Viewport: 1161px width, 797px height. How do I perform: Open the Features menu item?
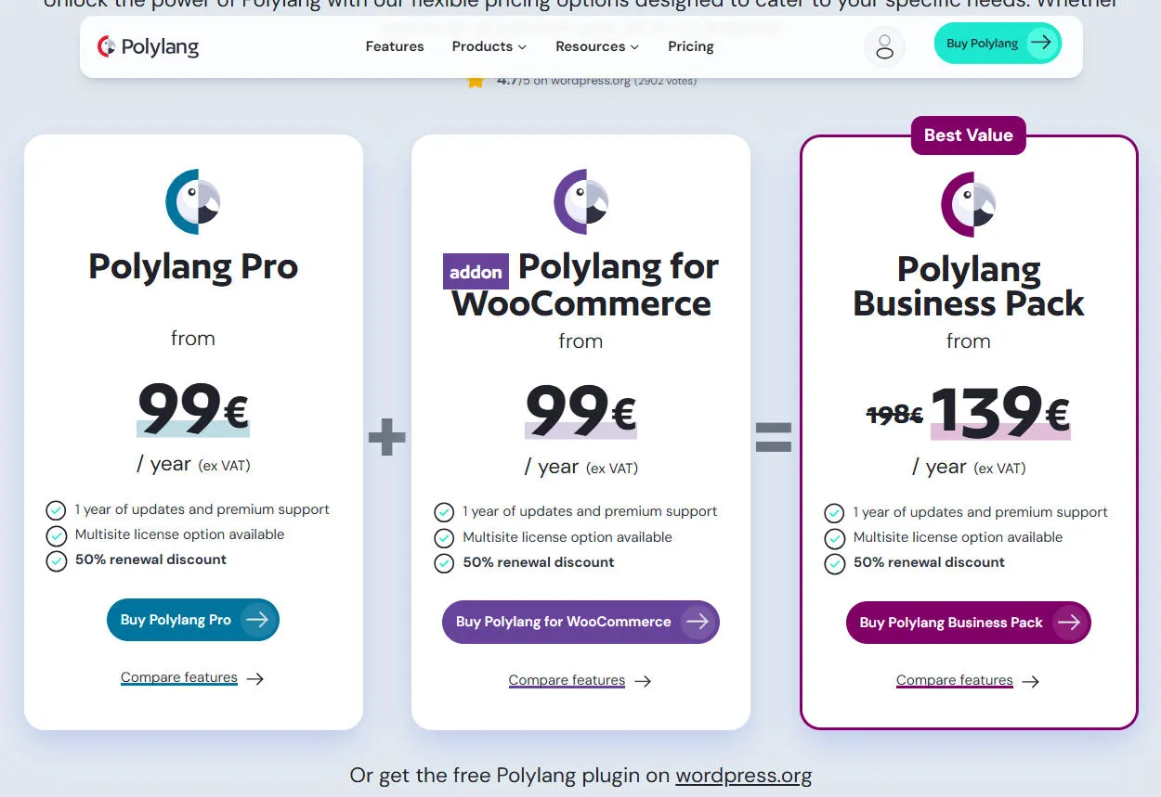pyautogui.click(x=395, y=46)
